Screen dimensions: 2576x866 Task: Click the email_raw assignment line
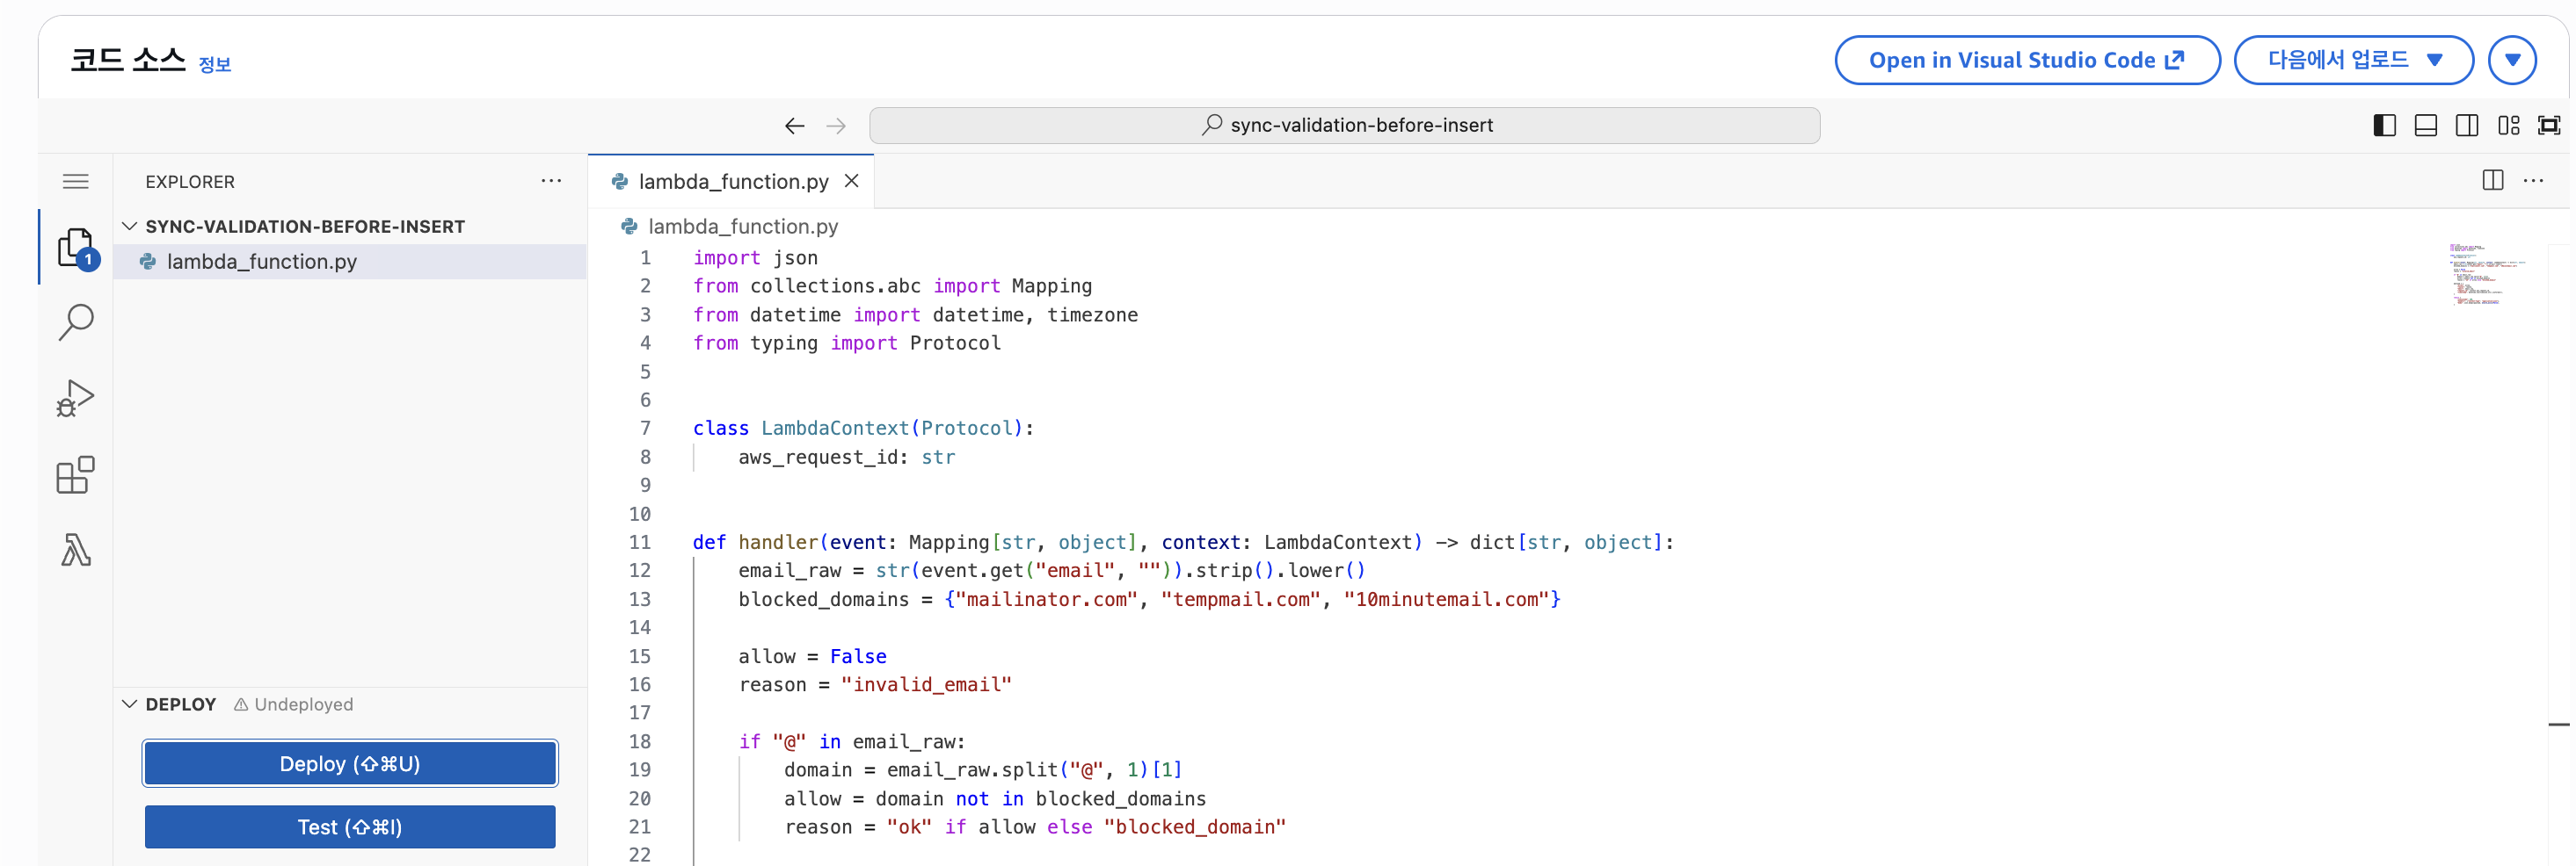coord(1052,570)
